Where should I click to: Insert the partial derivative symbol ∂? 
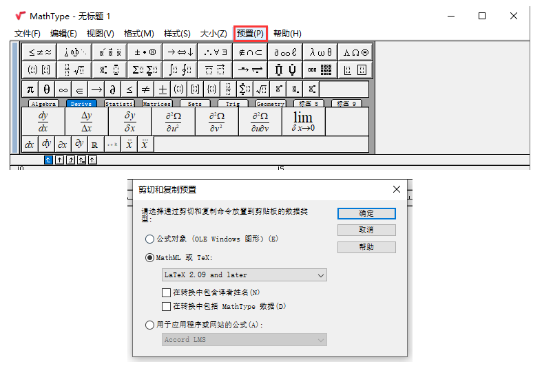click(x=112, y=89)
